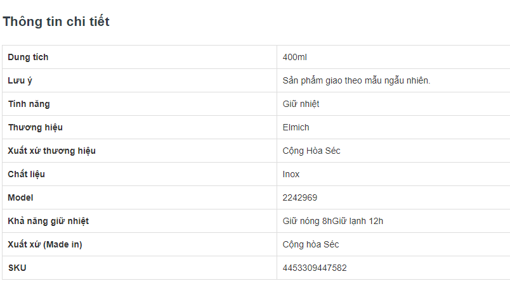Click the Model row label
Image resolution: width=510 pixels, height=281 pixels.
click(20, 198)
